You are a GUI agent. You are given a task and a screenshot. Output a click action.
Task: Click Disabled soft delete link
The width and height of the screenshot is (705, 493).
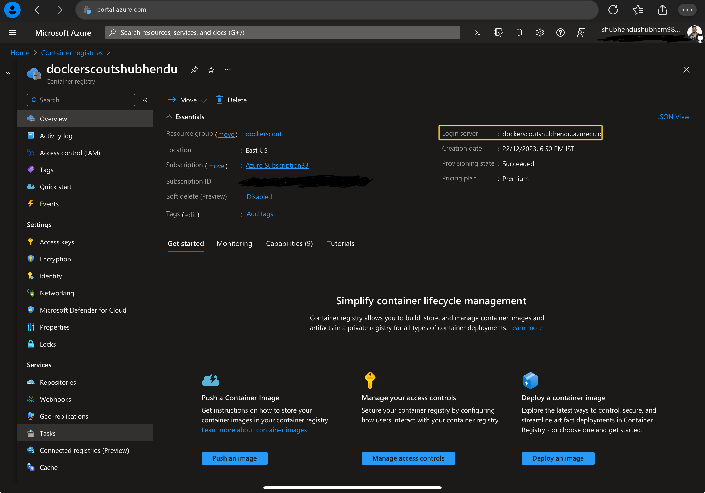(x=259, y=197)
